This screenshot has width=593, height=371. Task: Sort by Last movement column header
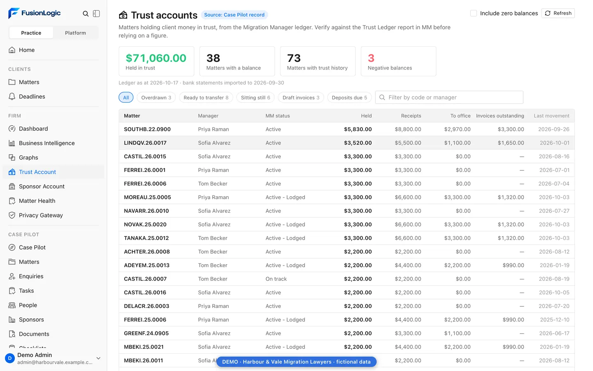click(x=551, y=116)
